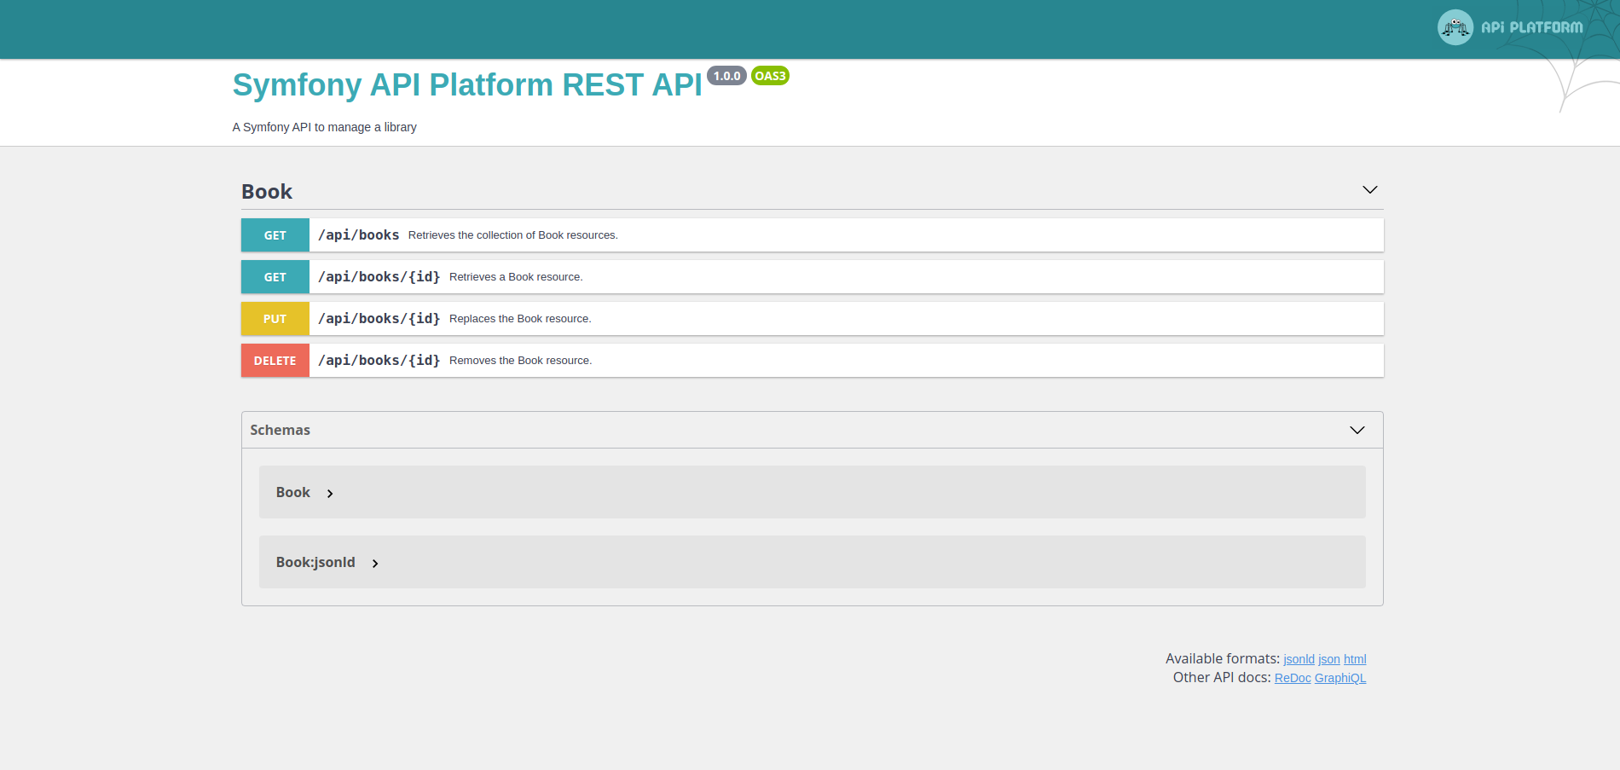Open the json format link
The height and width of the screenshot is (770, 1620).
1328,659
